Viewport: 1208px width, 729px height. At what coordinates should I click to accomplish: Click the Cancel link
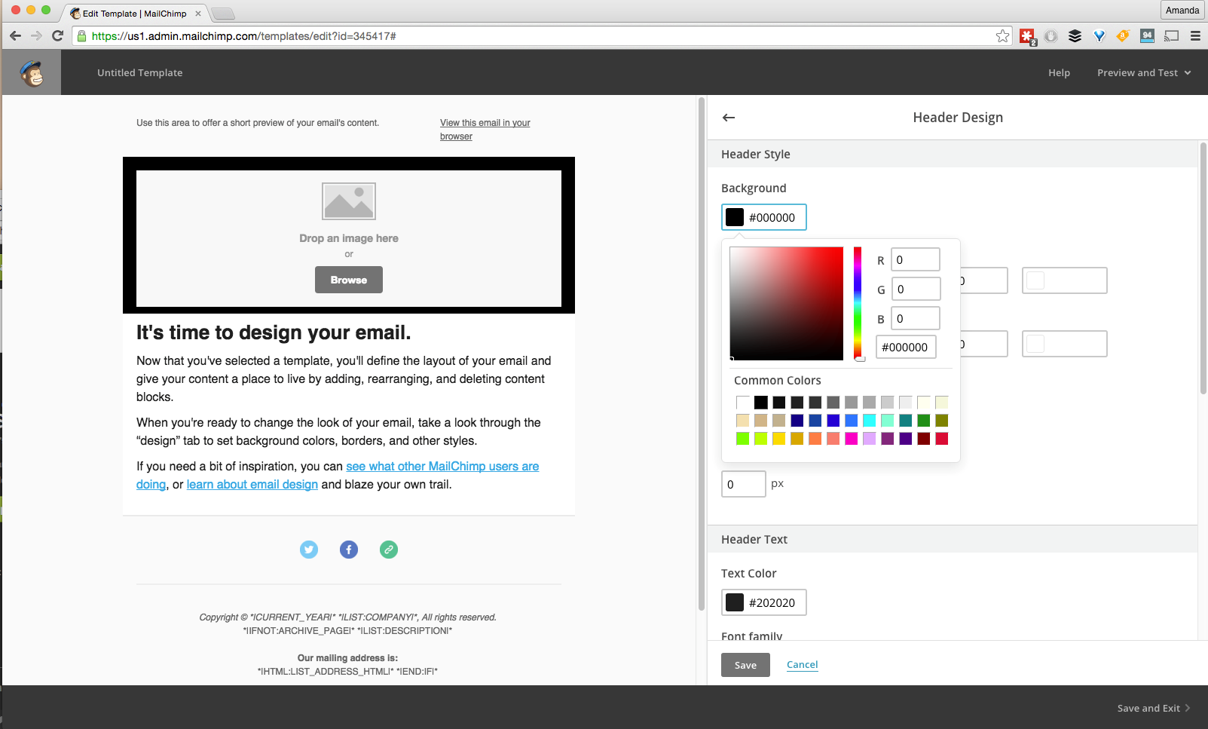pos(802,665)
